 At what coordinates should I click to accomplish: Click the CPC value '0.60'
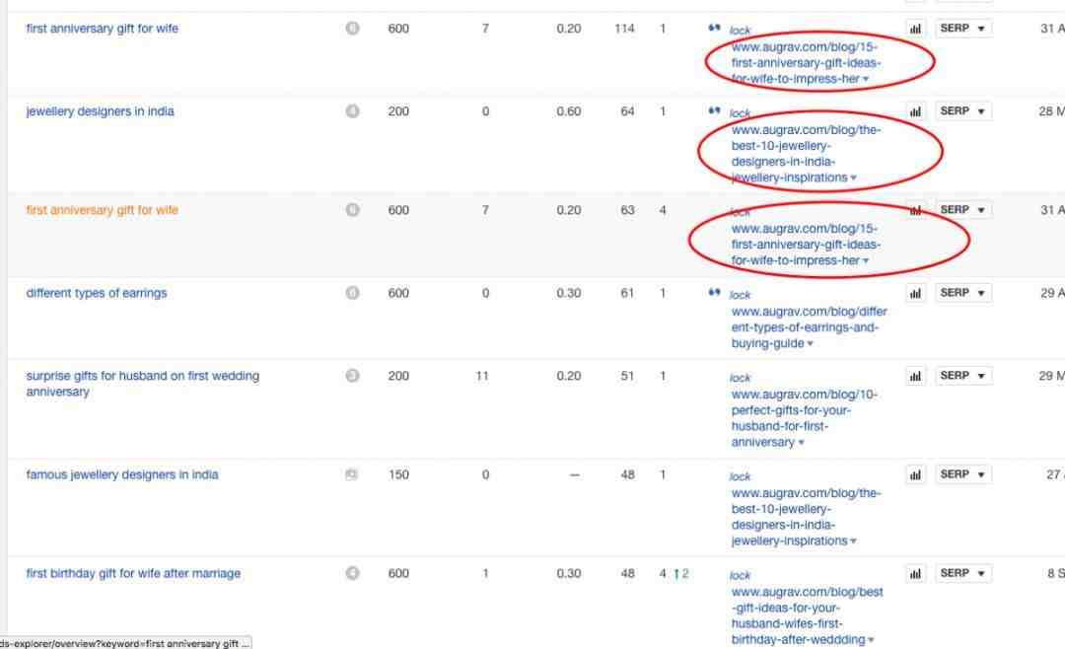569,111
